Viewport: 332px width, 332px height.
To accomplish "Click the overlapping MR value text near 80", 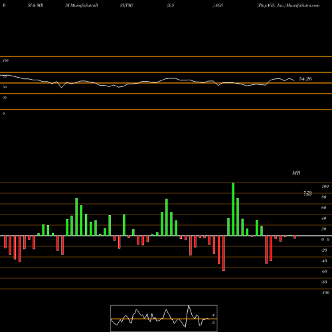I will coord(307,193).
